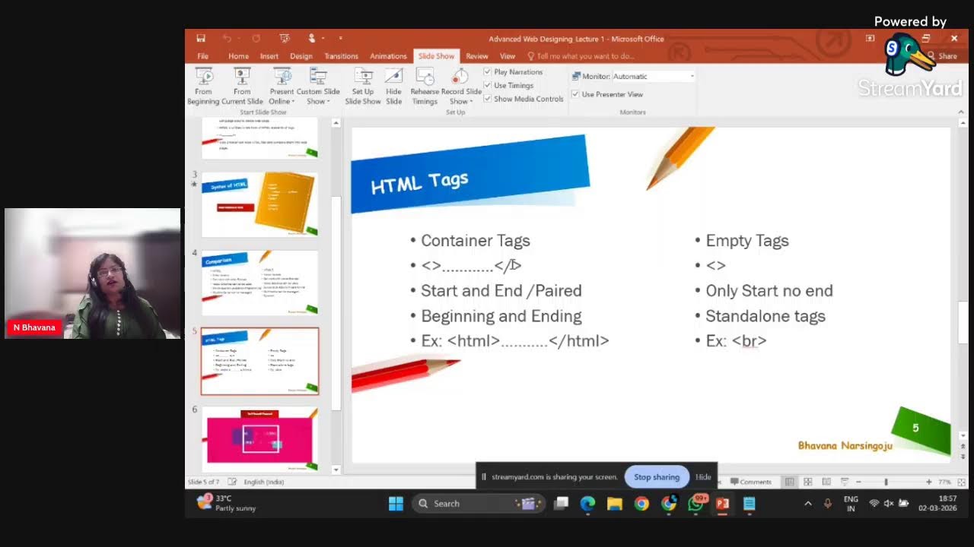Zoom in with the plus button

[x=928, y=482]
